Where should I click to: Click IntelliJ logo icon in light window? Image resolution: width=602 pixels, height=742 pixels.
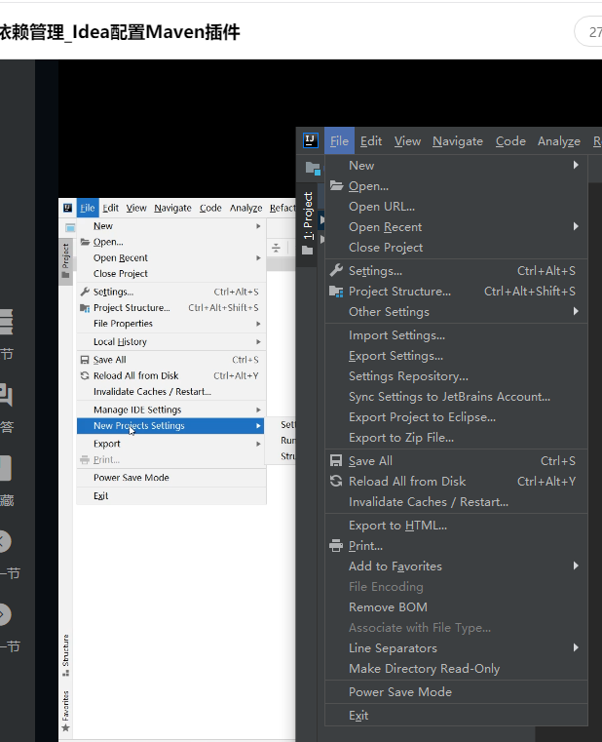pos(67,208)
